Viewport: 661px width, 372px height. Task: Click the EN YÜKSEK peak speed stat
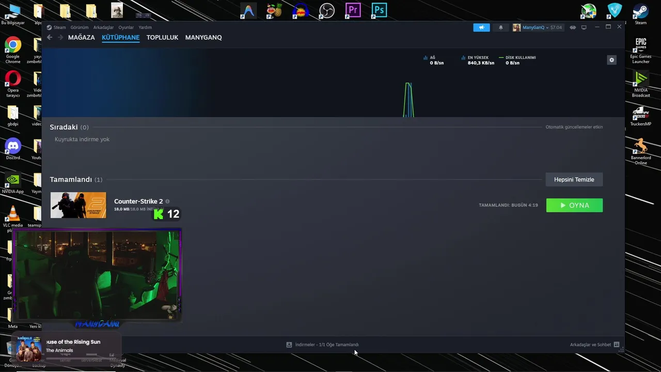478,60
